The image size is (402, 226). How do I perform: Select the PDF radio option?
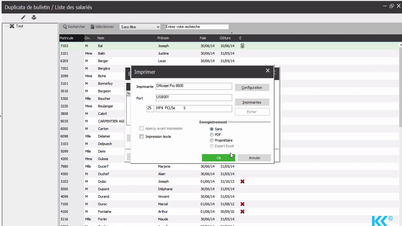[212, 135]
